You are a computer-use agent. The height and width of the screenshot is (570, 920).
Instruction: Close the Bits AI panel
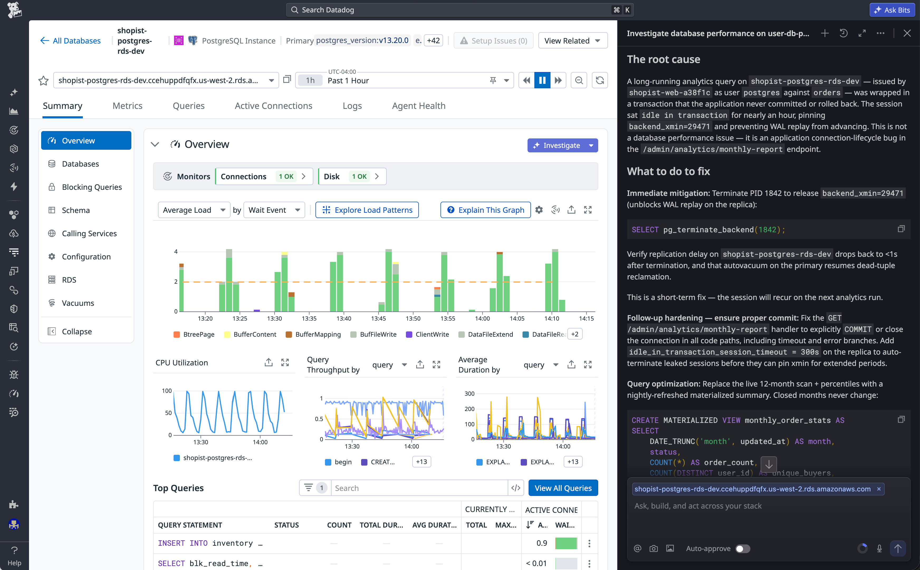907,33
